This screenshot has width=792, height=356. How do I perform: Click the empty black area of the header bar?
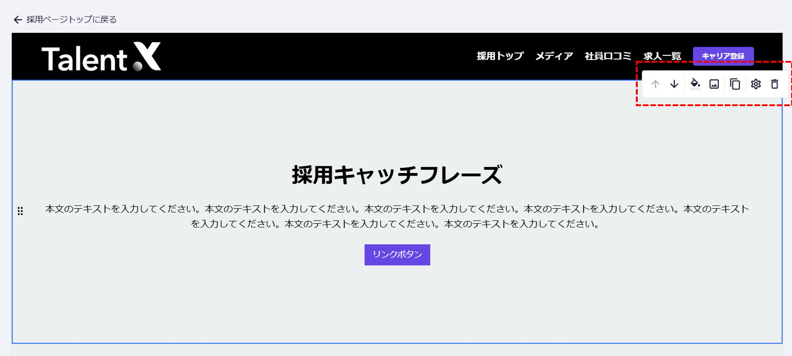(311, 57)
